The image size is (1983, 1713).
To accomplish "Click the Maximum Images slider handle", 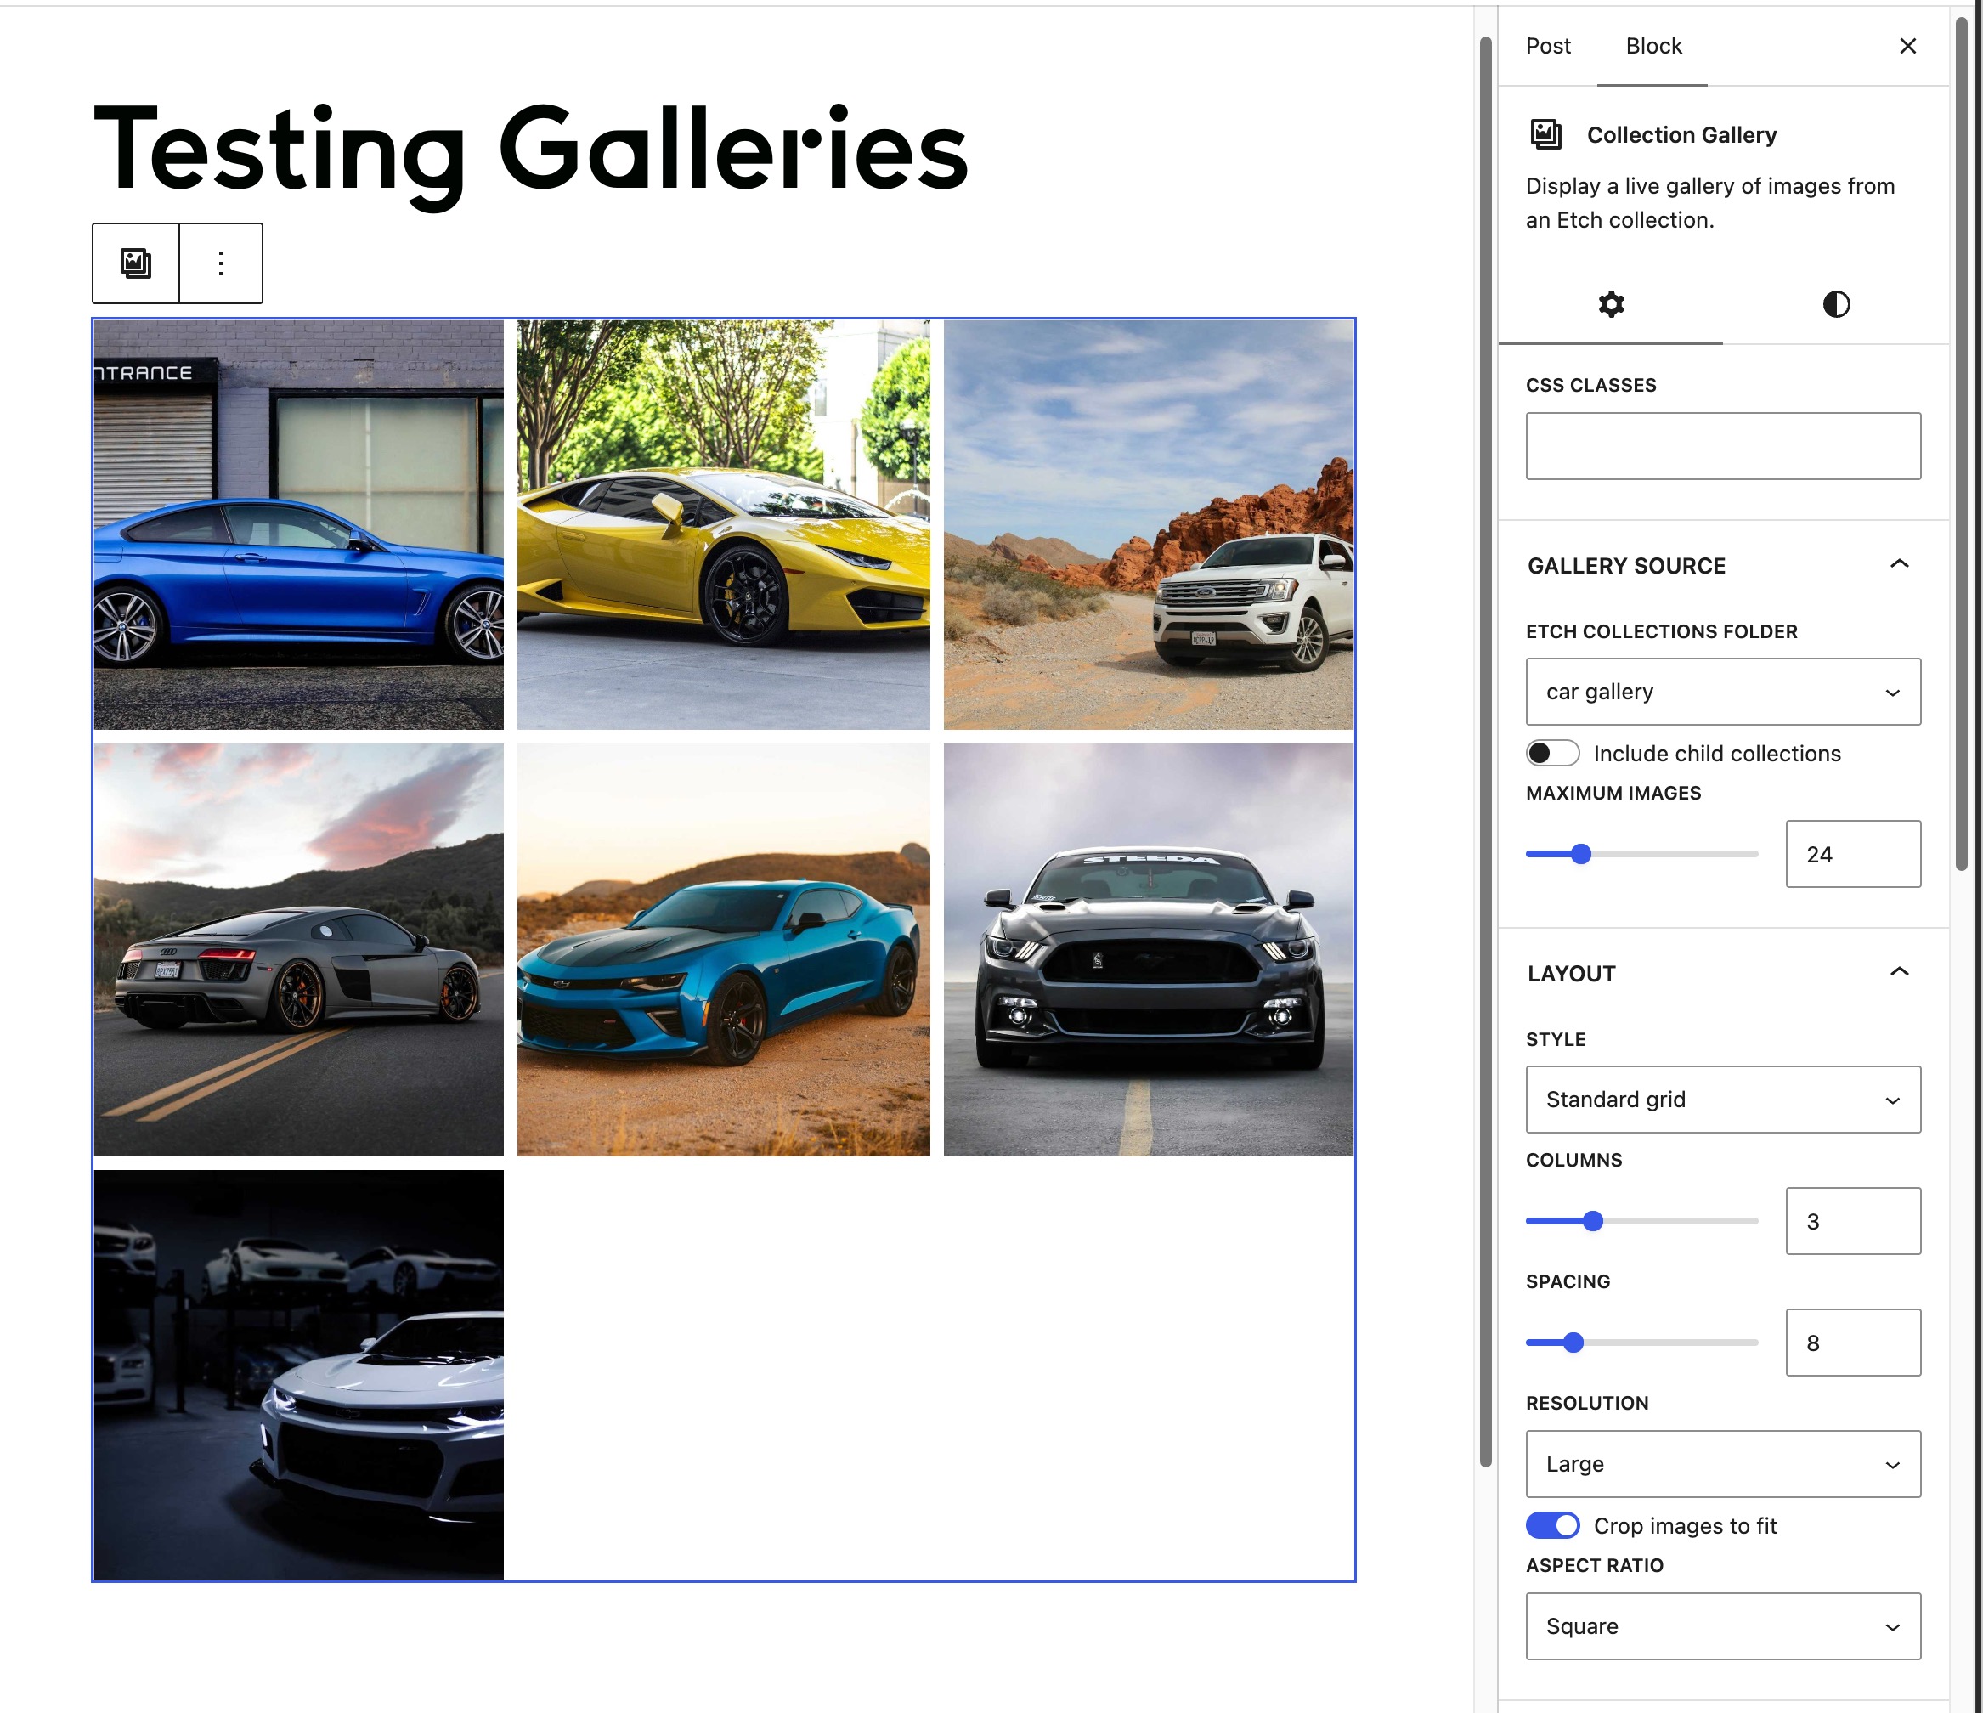I will tap(1581, 854).
